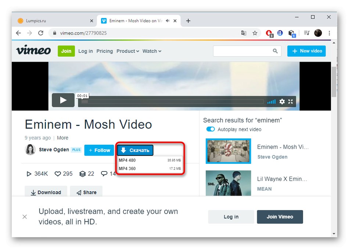Select the Eminem - Mosh Video tab

click(x=138, y=21)
